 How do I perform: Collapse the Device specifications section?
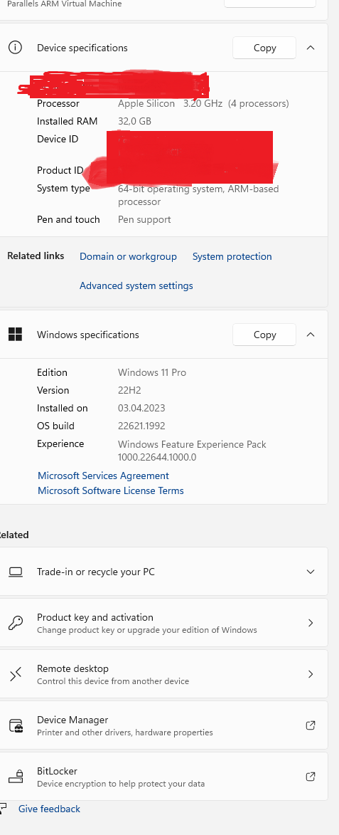click(311, 48)
